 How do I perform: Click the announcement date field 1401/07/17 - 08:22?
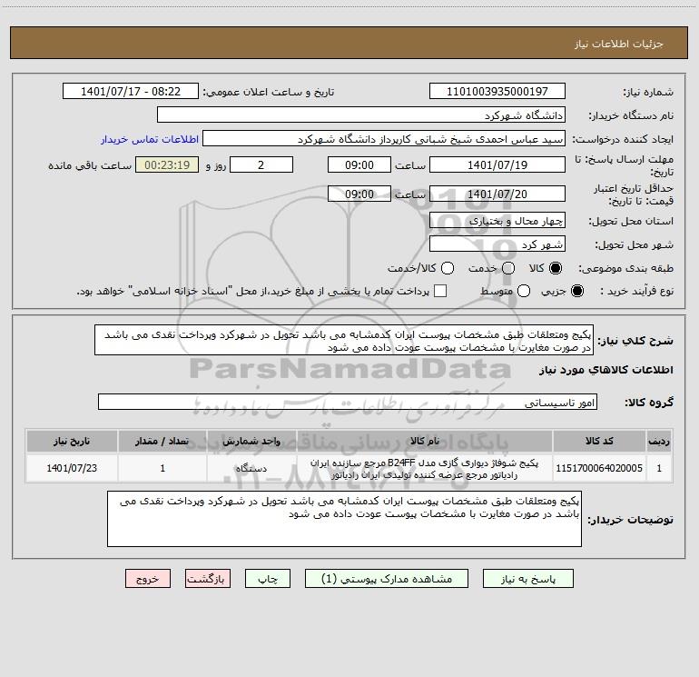[x=130, y=91]
